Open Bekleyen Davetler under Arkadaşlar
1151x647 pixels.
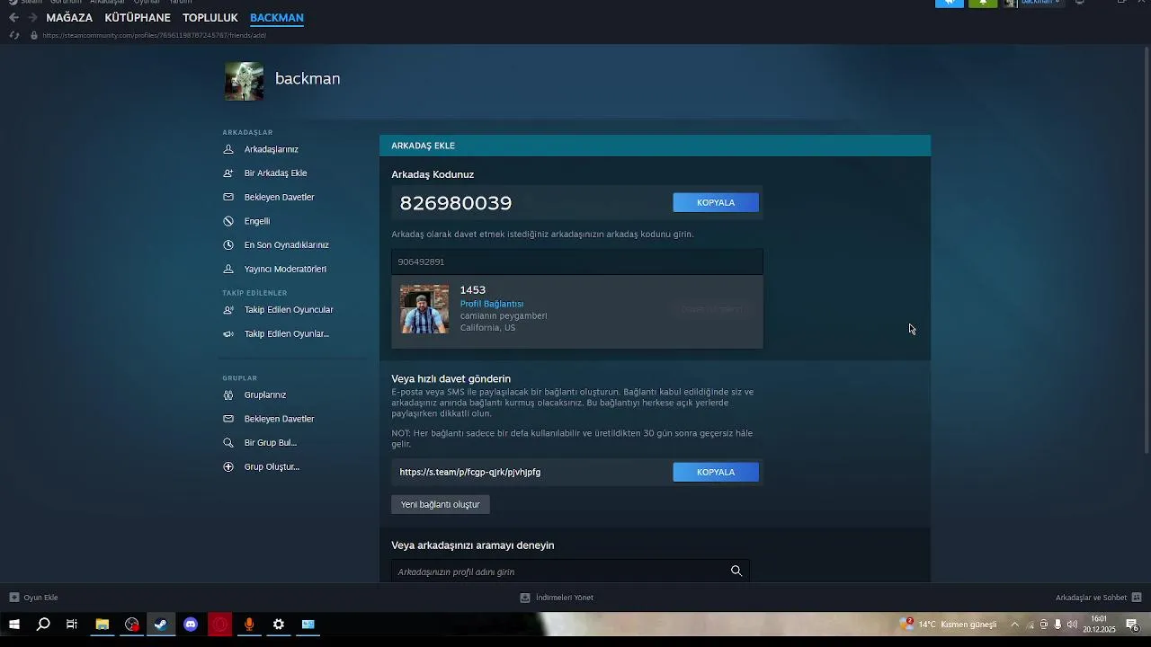(x=280, y=197)
